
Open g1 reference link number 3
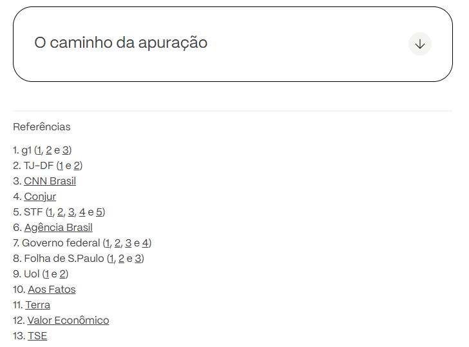(x=66, y=150)
